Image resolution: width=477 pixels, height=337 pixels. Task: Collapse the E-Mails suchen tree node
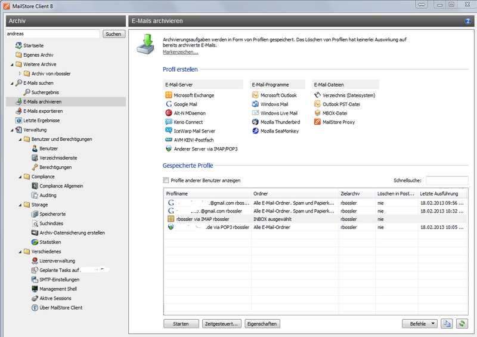(12, 83)
